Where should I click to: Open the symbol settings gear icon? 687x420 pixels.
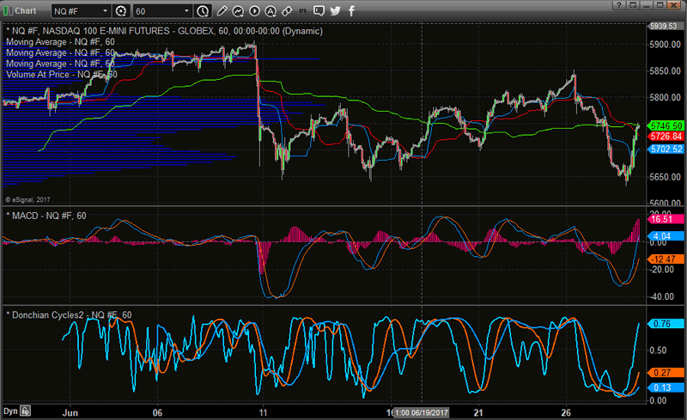tap(120, 11)
